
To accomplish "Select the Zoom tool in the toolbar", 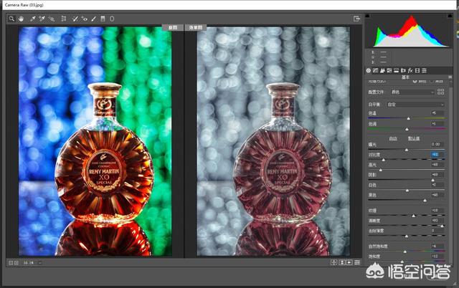I will [x=11, y=19].
